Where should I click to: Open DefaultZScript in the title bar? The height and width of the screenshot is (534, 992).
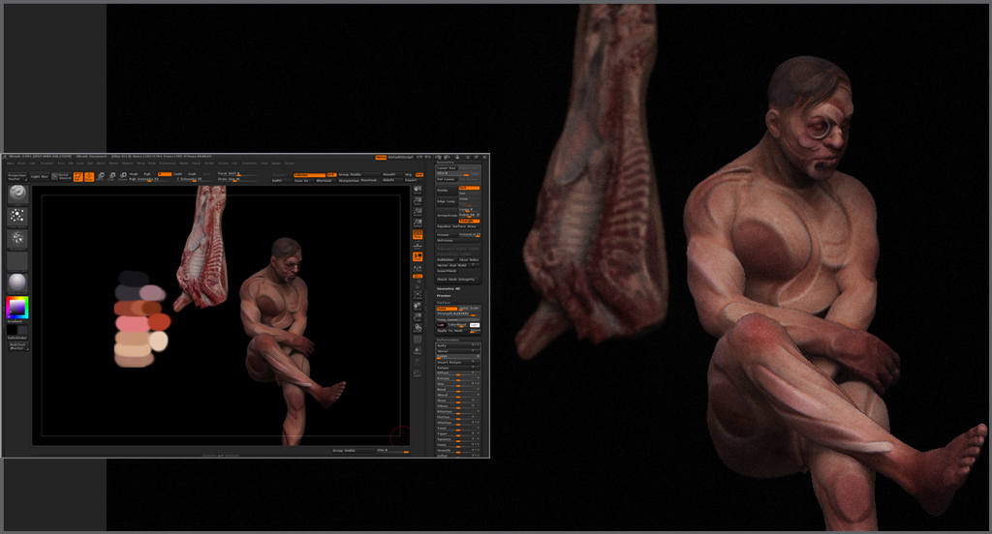pos(400,158)
